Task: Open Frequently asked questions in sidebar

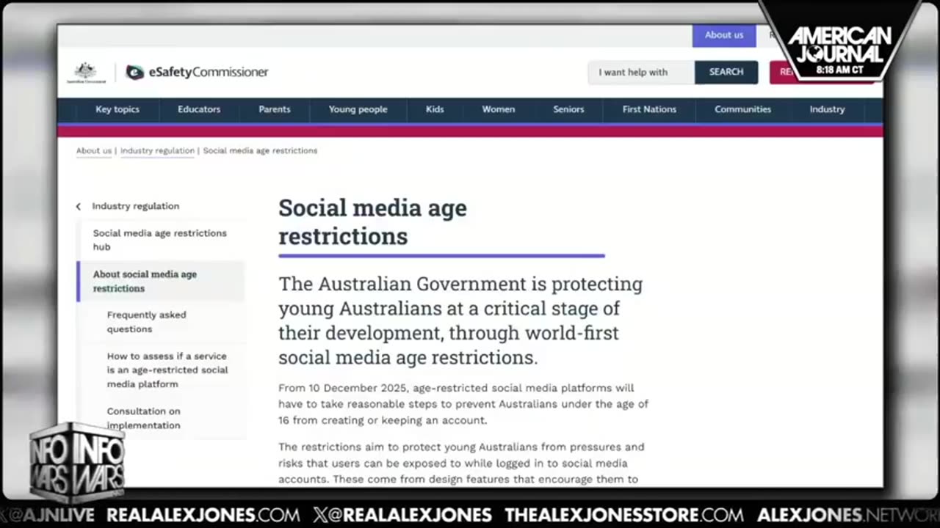Action: click(146, 322)
